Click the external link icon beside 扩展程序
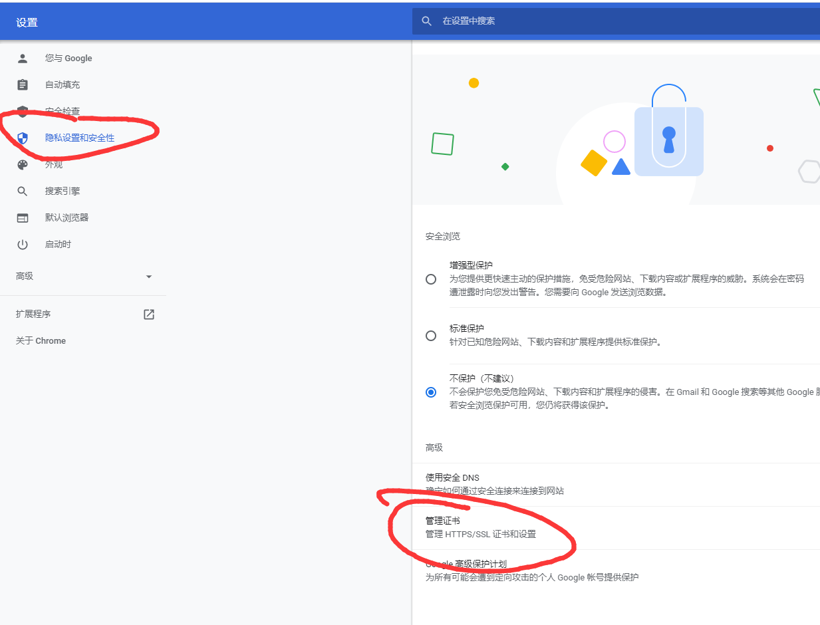 [x=149, y=314]
